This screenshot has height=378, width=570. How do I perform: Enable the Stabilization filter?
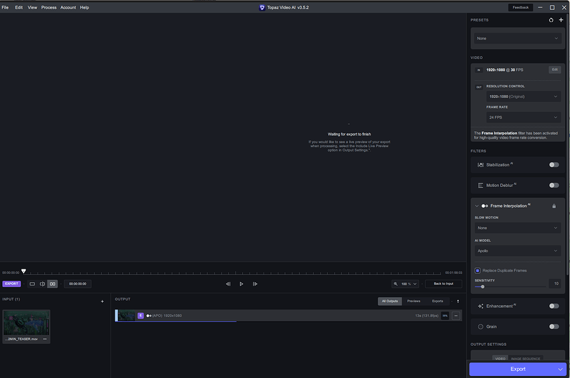click(x=554, y=164)
